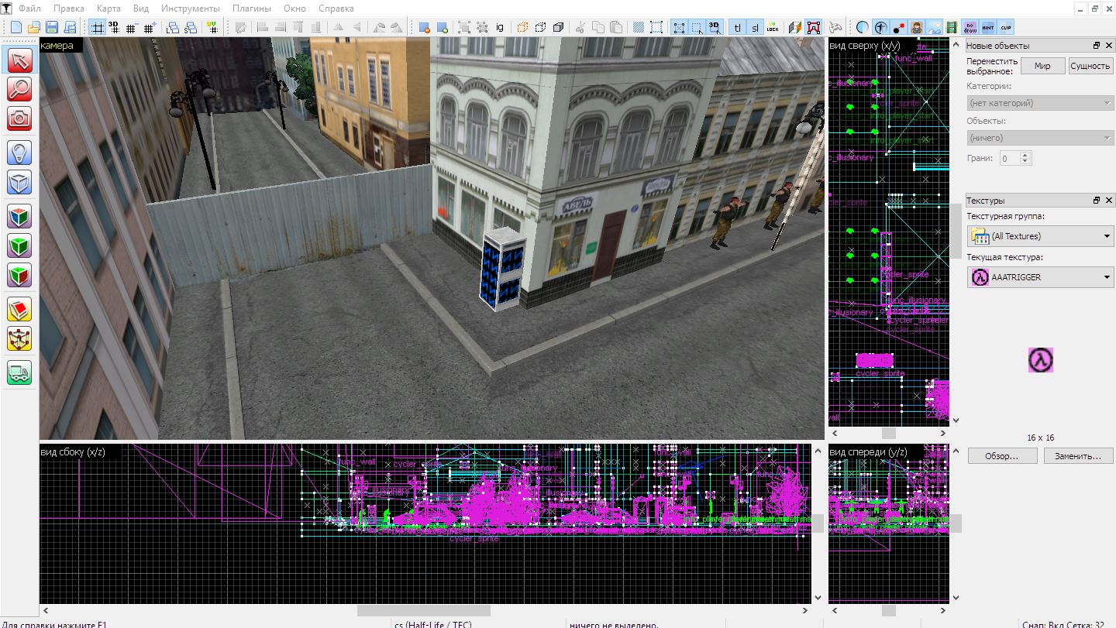Toggle UV LOCK option
Image resolution: width=1116 pixels, height=628 pixels.
pos(773,27)
